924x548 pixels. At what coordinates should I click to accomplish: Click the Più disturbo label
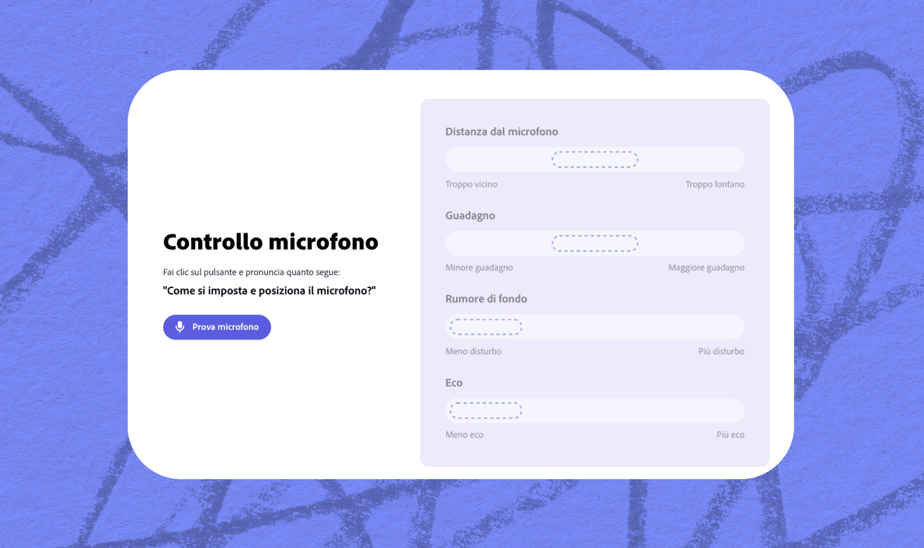[722, 351]
